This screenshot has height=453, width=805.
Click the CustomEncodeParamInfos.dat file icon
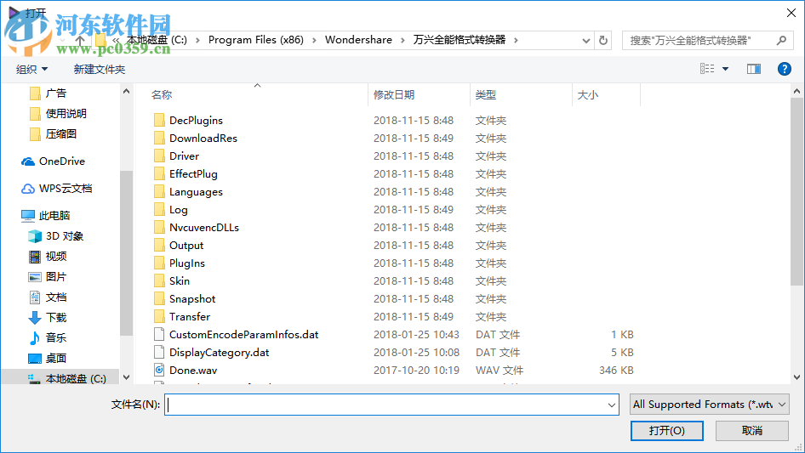coord(159,335)
